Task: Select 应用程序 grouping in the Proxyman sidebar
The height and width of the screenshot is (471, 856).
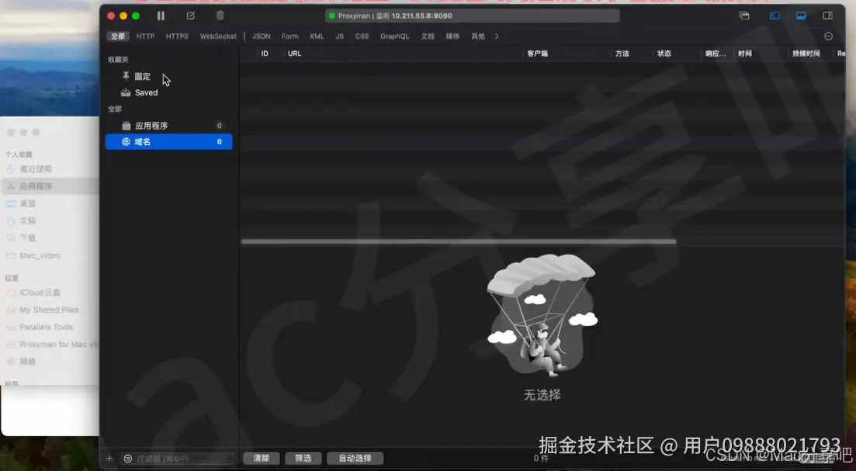Action: (x=152, y=125)
